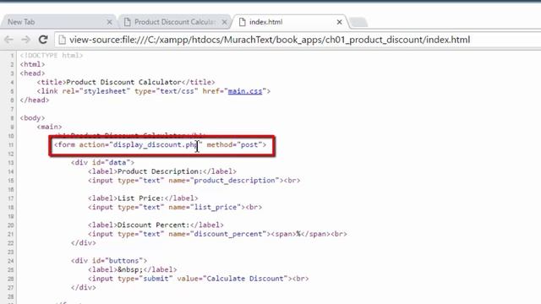Click the title text Product Discount Calculator
This screenshot has width=541, height=304.
click(x=123, y=83)
